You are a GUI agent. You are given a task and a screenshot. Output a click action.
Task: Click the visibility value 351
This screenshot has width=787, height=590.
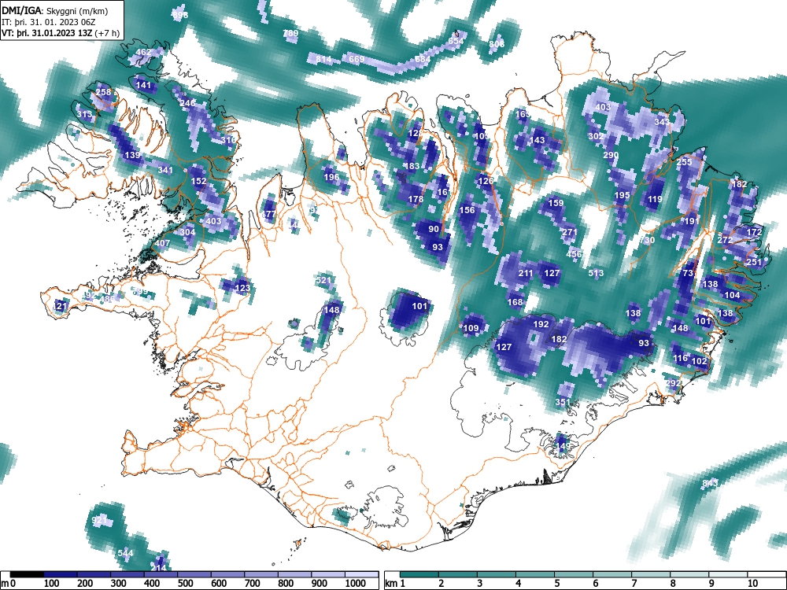coord(563,402)
